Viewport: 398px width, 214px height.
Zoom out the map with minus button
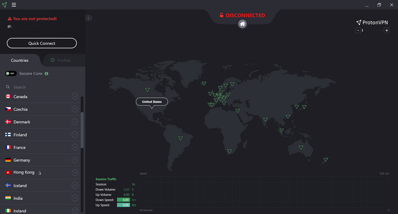pos(358,31)
